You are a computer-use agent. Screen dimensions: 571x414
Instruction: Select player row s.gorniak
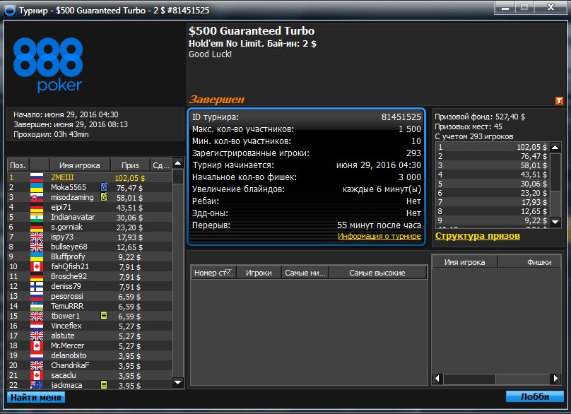pyautogui.click(x=90, y=227)
